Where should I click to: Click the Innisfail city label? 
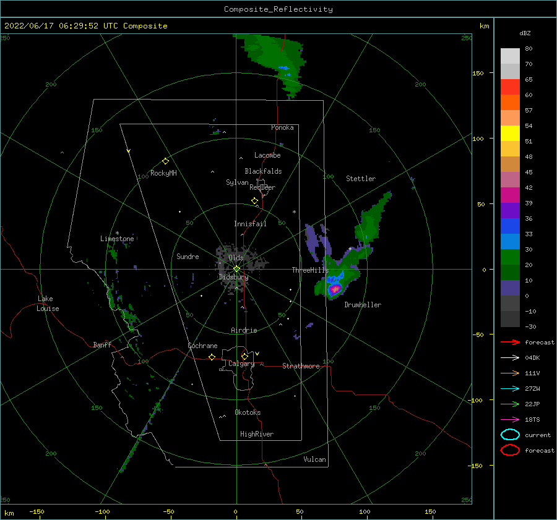(x=250, y=224)
